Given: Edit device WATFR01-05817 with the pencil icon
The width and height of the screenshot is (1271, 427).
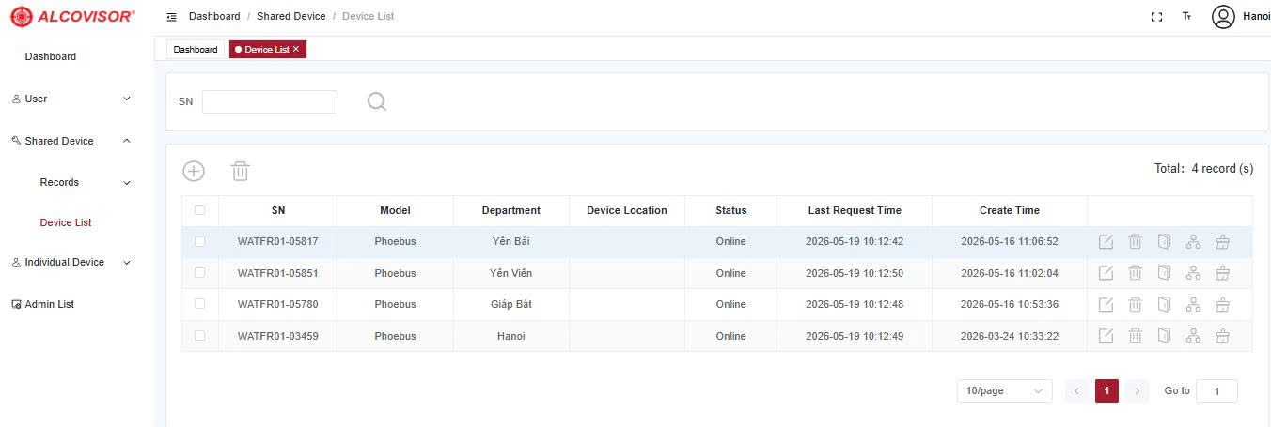Looking at the screenshot, I should click(1106, 242).
